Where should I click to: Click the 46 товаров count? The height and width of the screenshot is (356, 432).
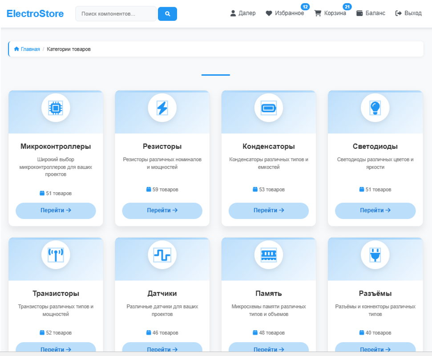(166, 333)
